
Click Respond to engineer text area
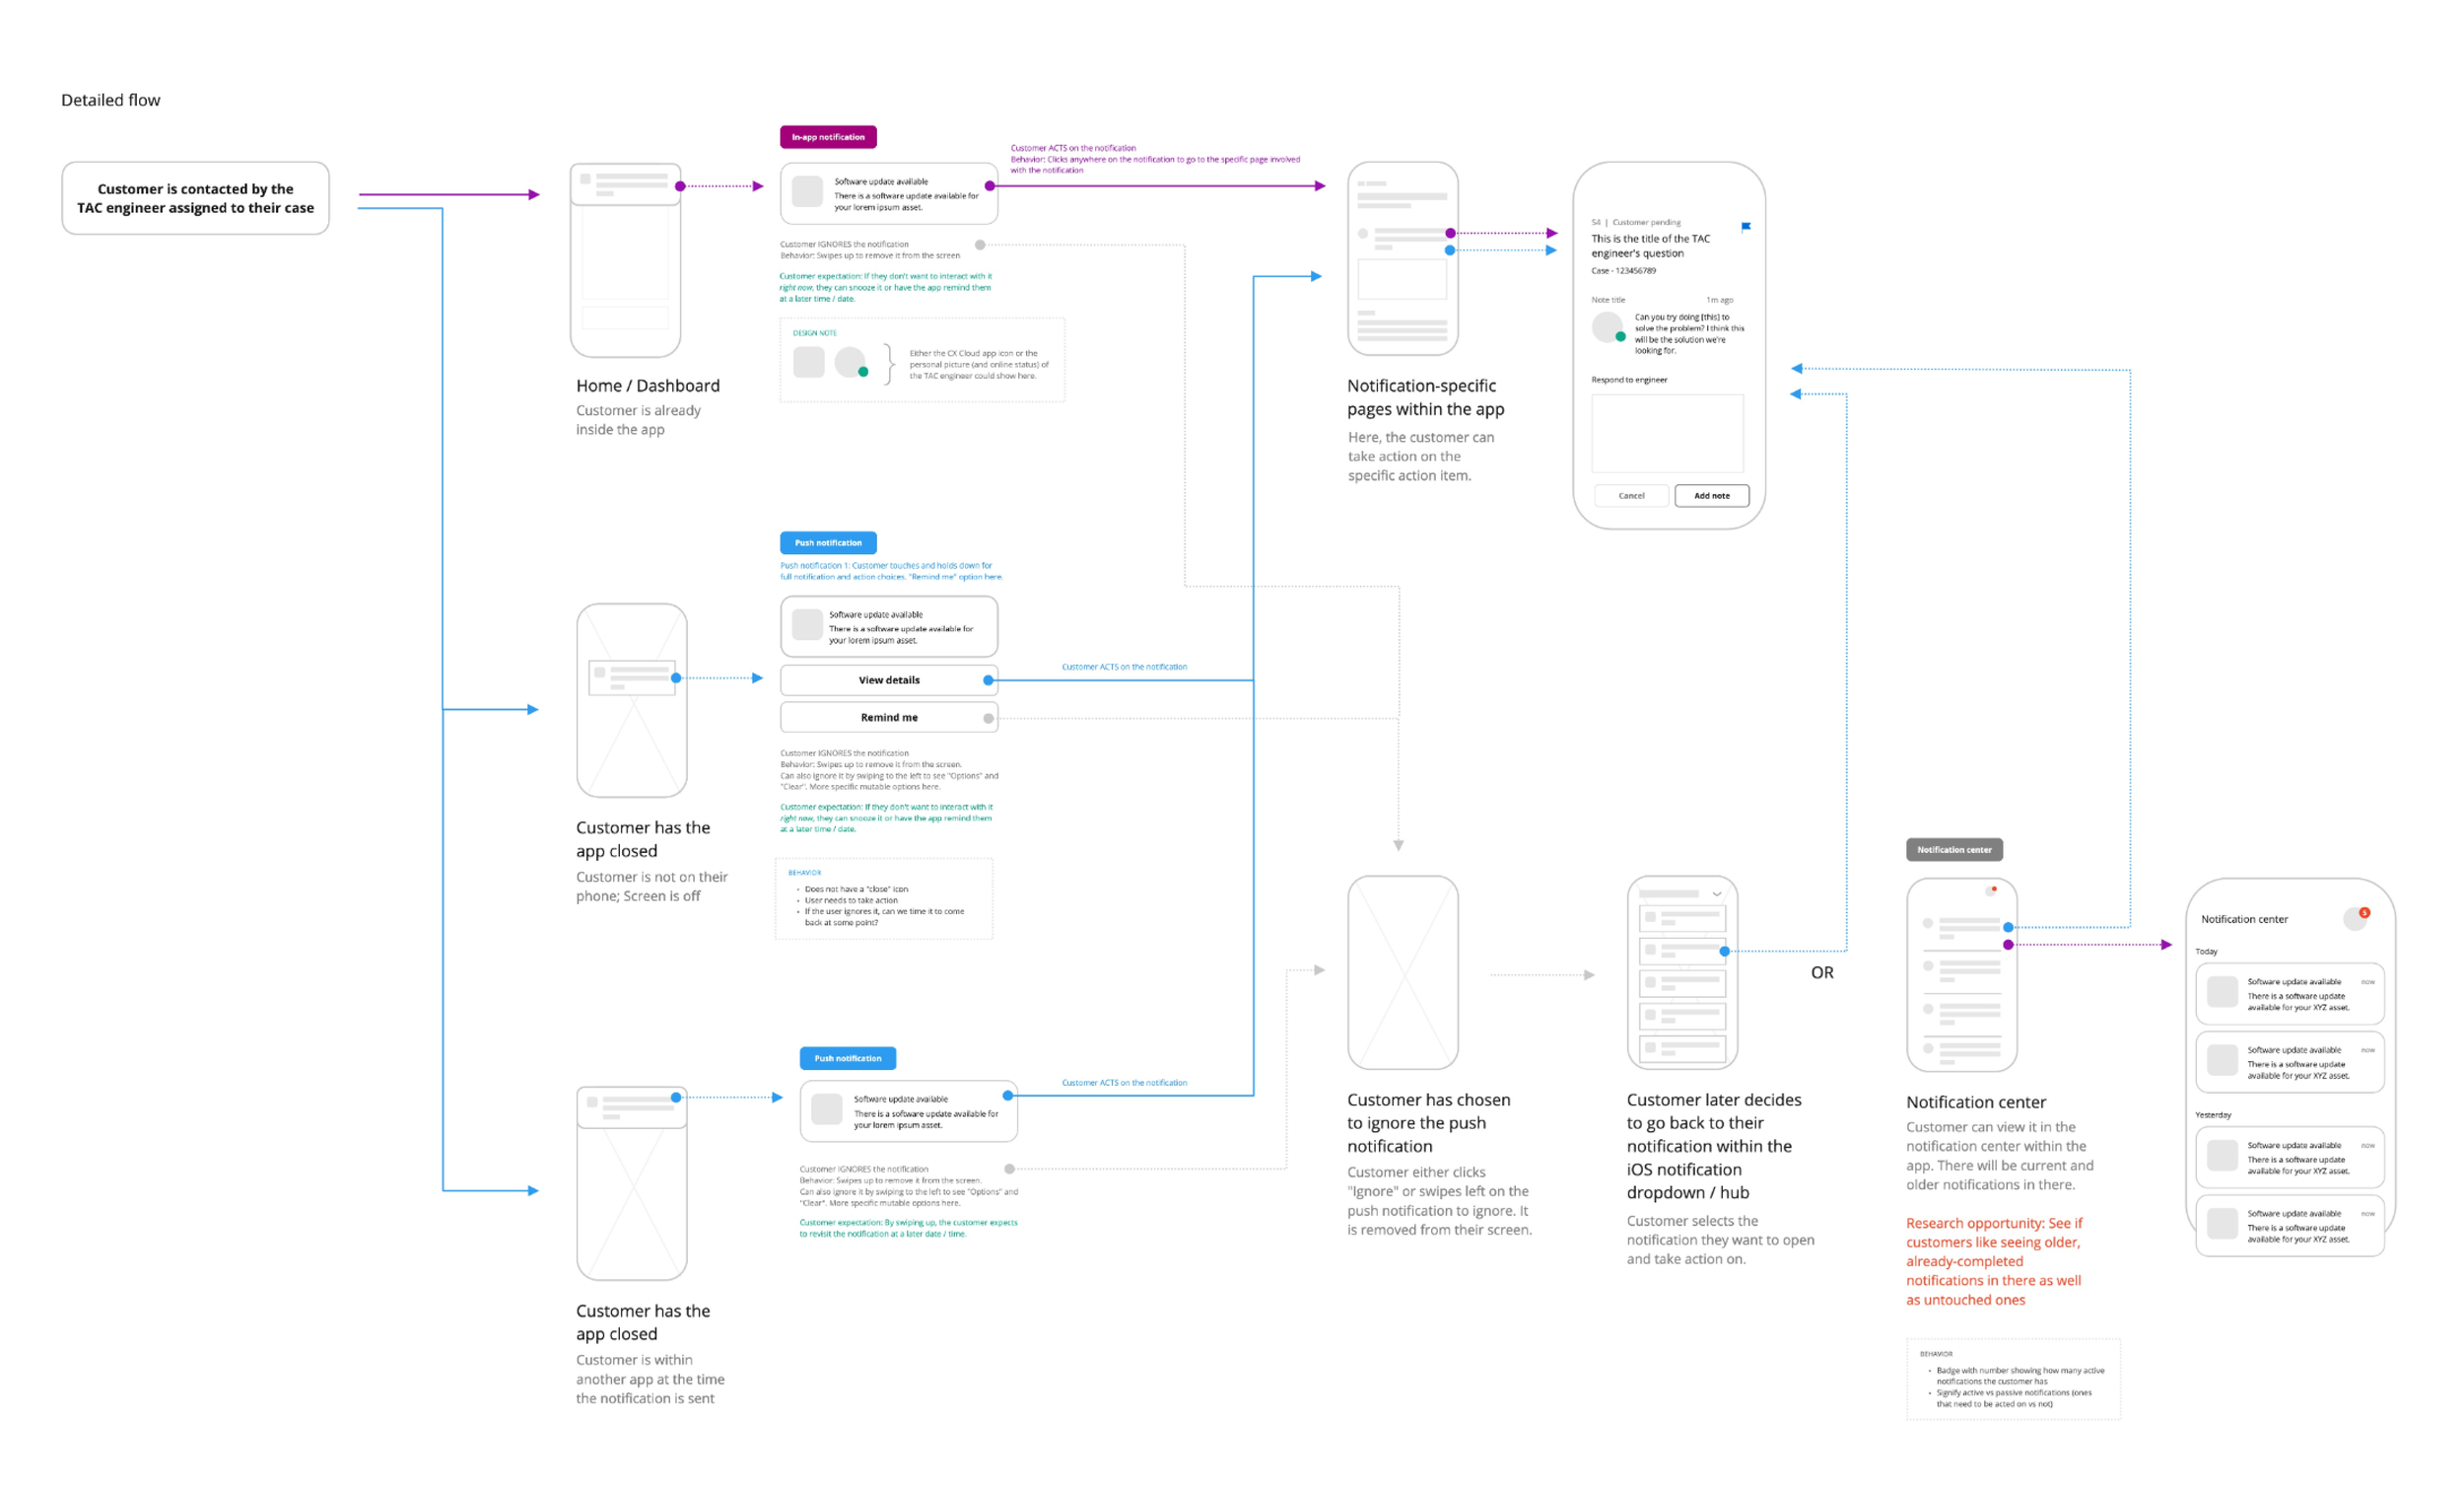point(1667,433)
